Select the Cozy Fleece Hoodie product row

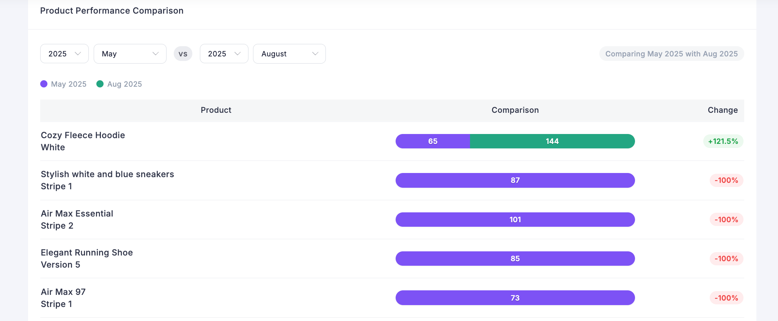point(83,141)
